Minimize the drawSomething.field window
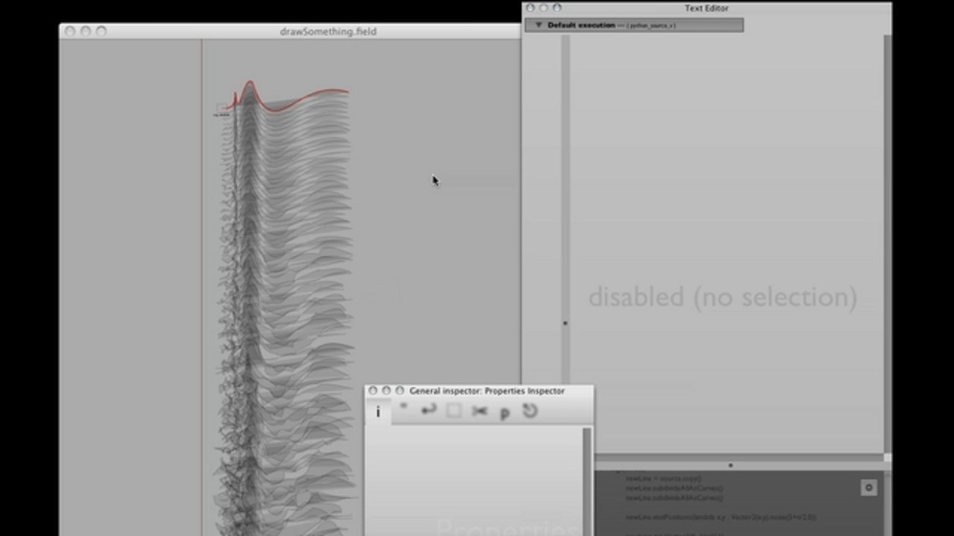The width and height of the screenshot is (954, 536). point(85,31)
